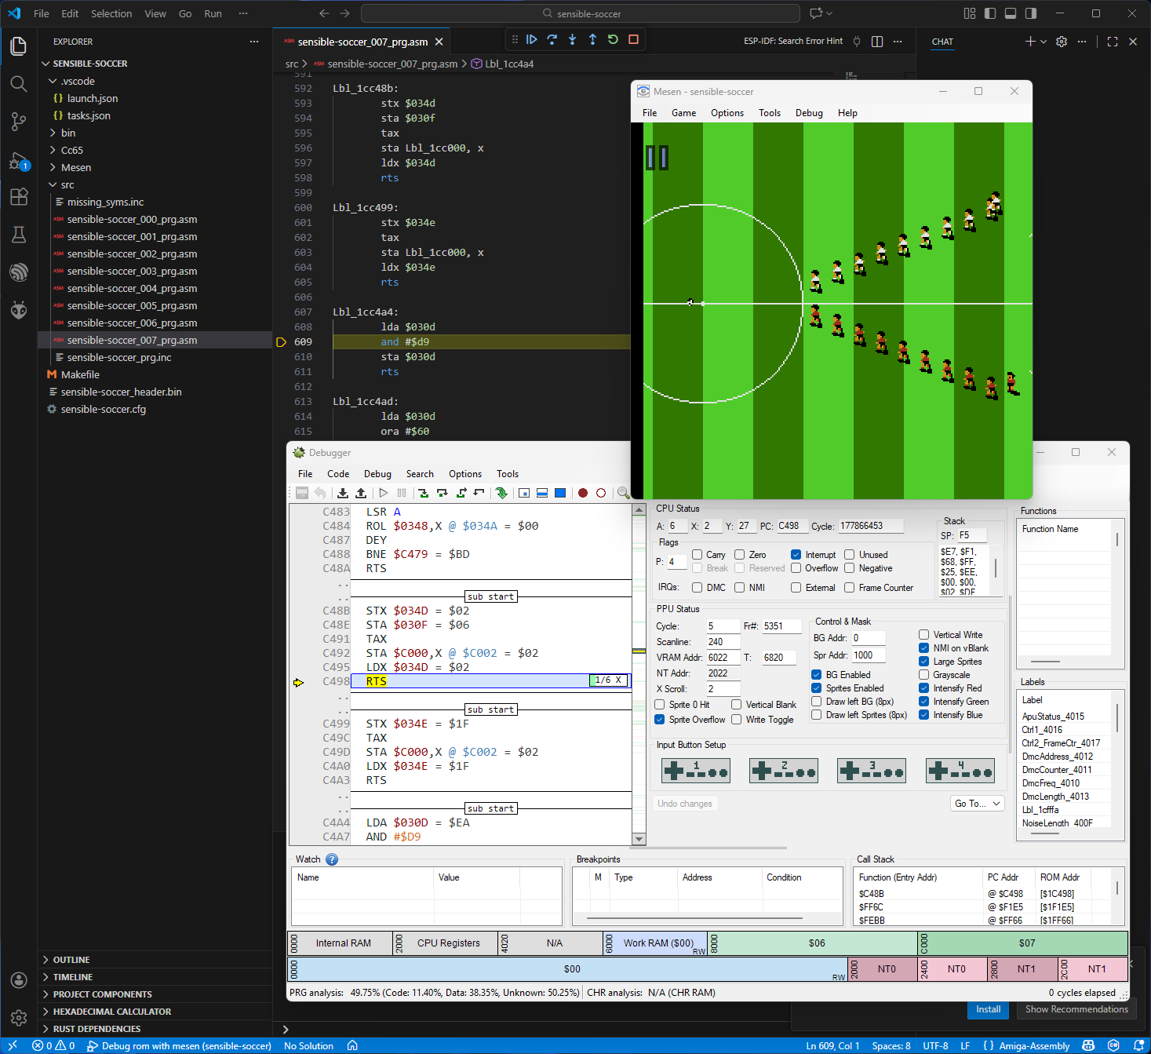Open the Run and Debug sidebar view
This screenshot has width=1151, height=1054.
[19, 162]
